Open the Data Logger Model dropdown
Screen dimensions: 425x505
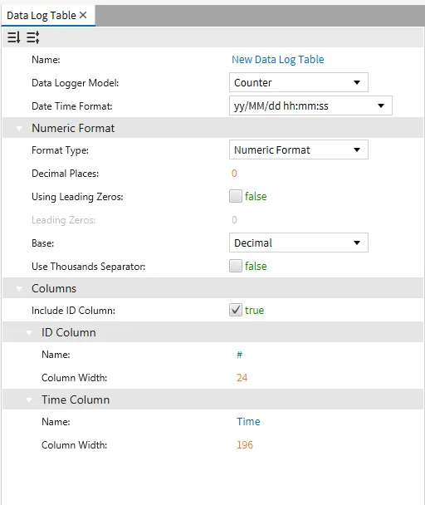point(299,82)
